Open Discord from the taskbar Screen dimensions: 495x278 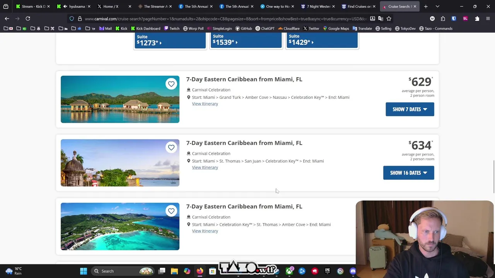pyautogui.click(x=353, y=271)
